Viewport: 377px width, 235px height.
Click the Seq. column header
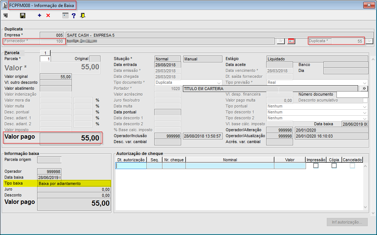154,160
